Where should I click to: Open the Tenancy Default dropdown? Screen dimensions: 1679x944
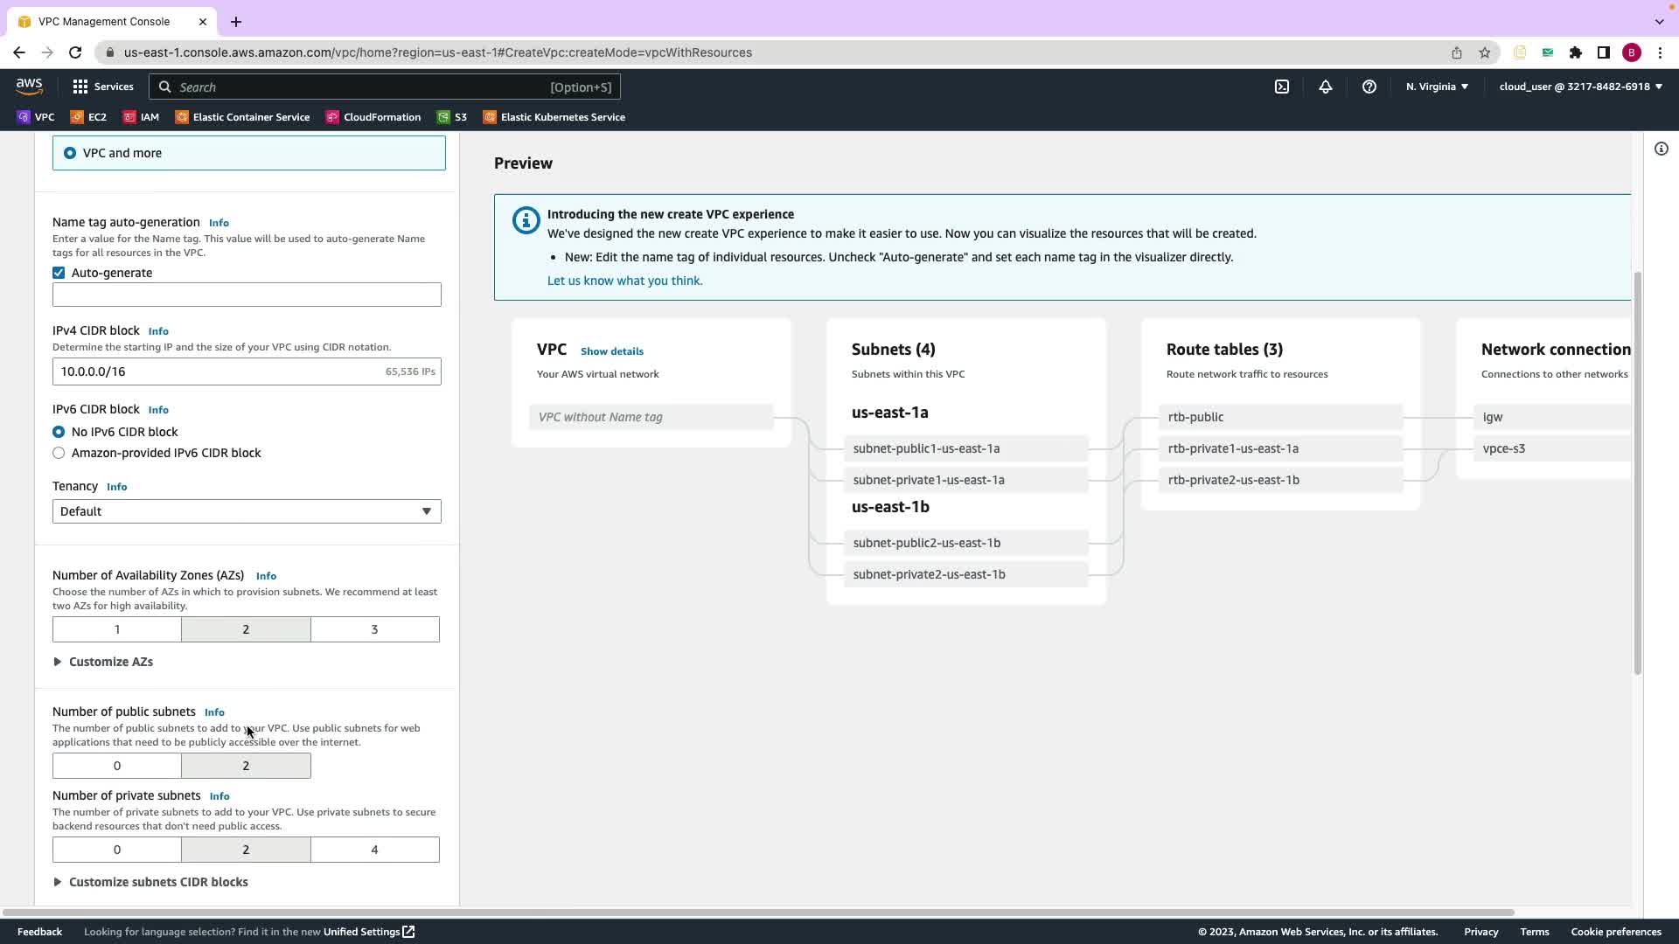click(x=247, y=511)
